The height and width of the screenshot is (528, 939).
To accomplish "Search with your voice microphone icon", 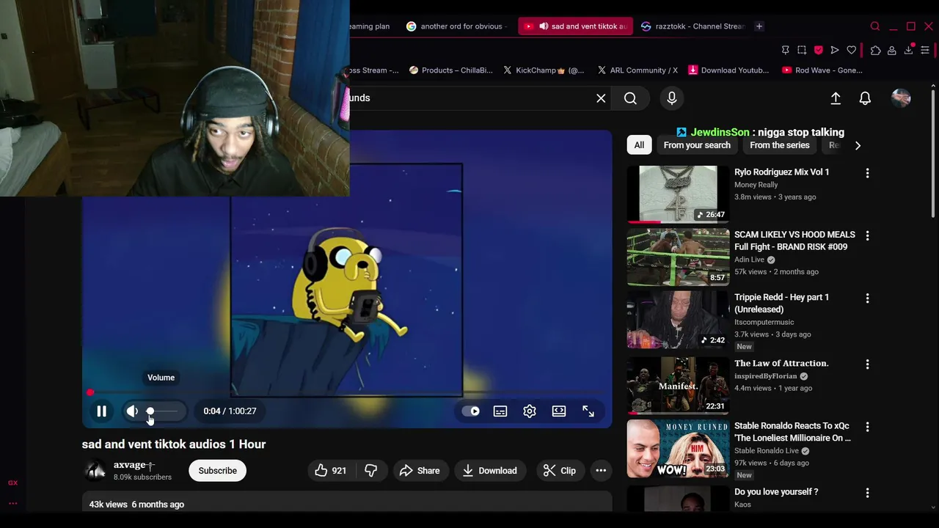I will [x=672, y=98].
